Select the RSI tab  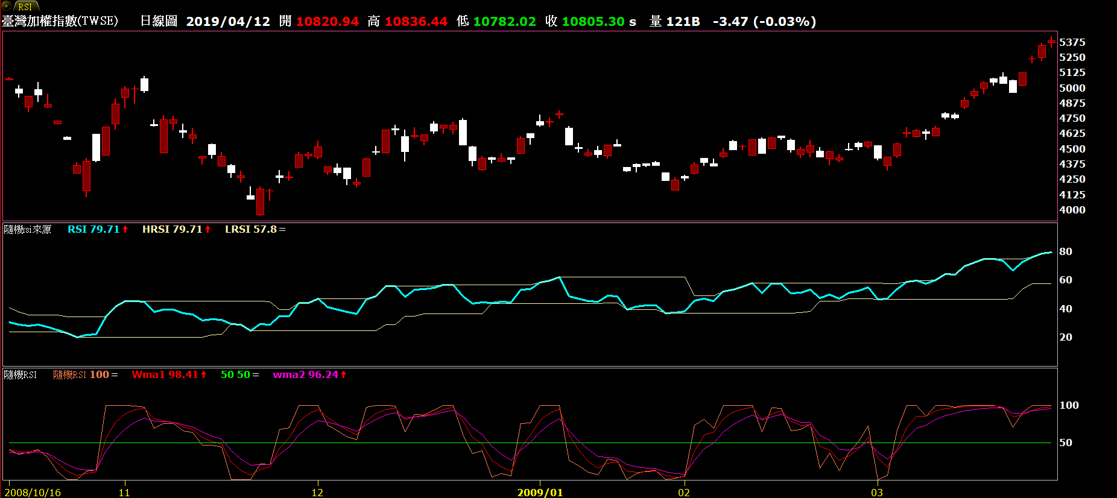tap(25, 7)
